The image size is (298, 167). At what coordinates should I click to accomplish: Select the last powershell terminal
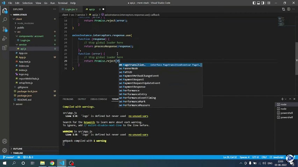click(286, 117)
